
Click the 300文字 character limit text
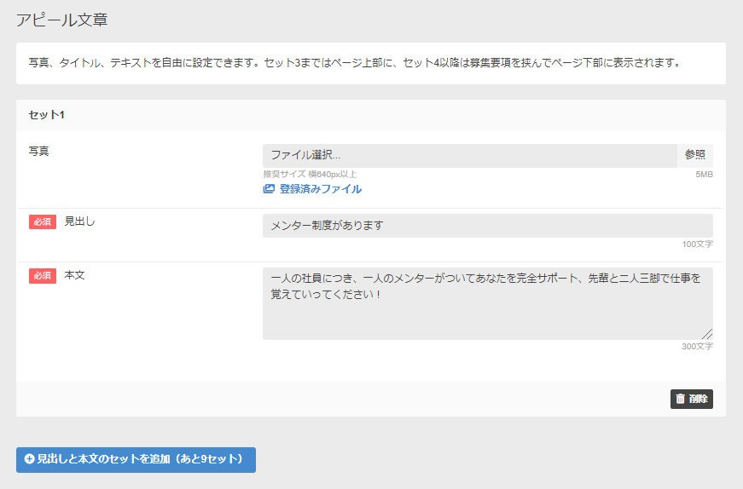coord(697,347)
